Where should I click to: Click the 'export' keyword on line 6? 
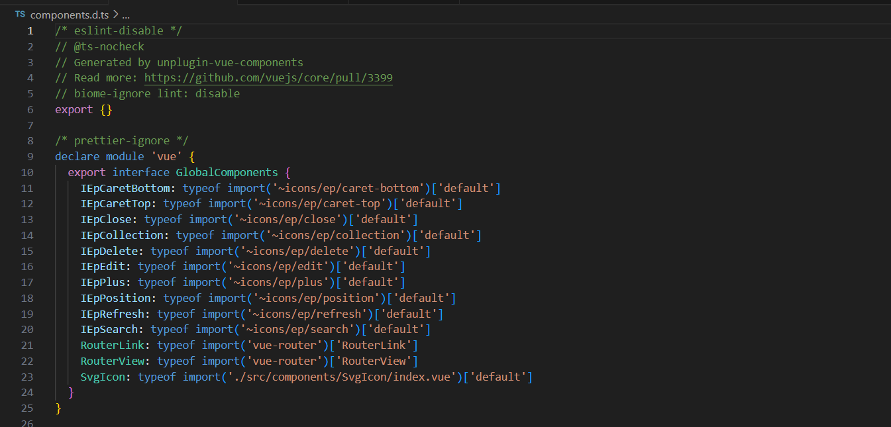[x=74, y=110]
